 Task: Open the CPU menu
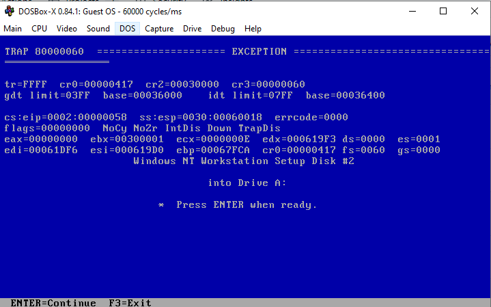[x=39, y=29]
